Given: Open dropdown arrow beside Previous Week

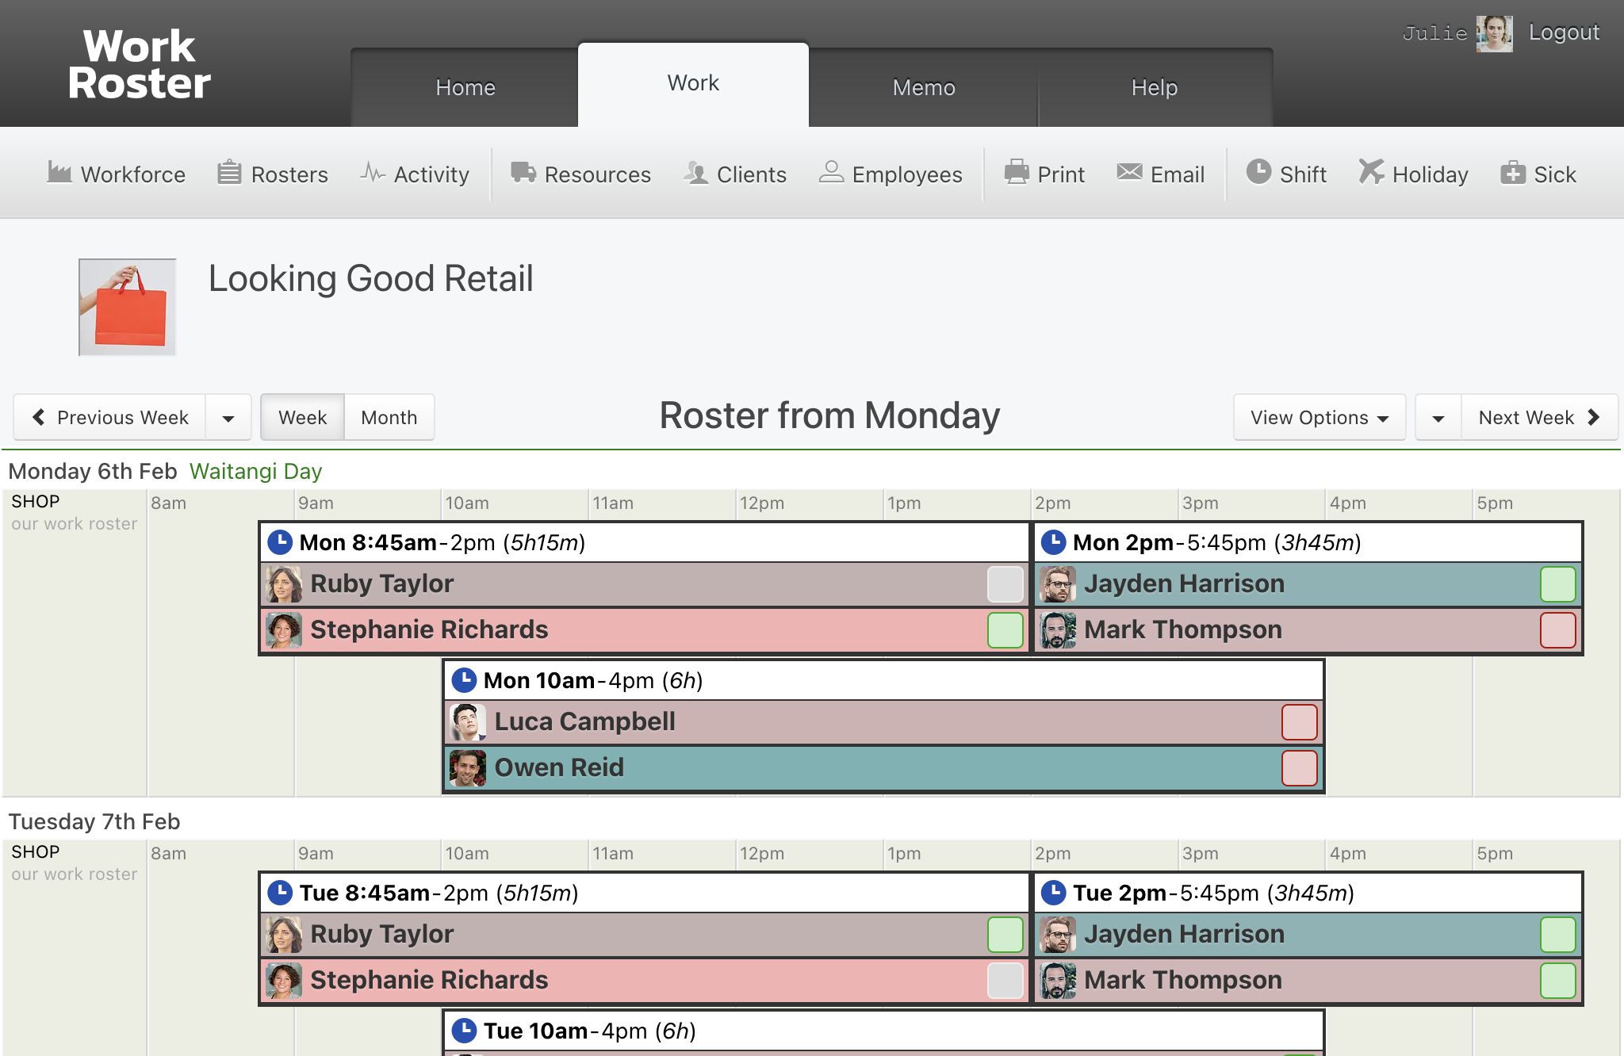Looking at the screenshot, I should (x=228, y=418).
